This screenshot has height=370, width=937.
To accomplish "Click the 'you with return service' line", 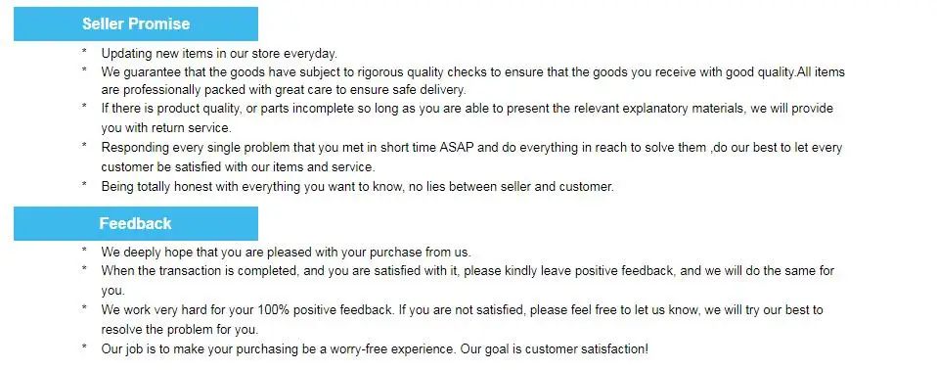I will (x=165, y=128).
